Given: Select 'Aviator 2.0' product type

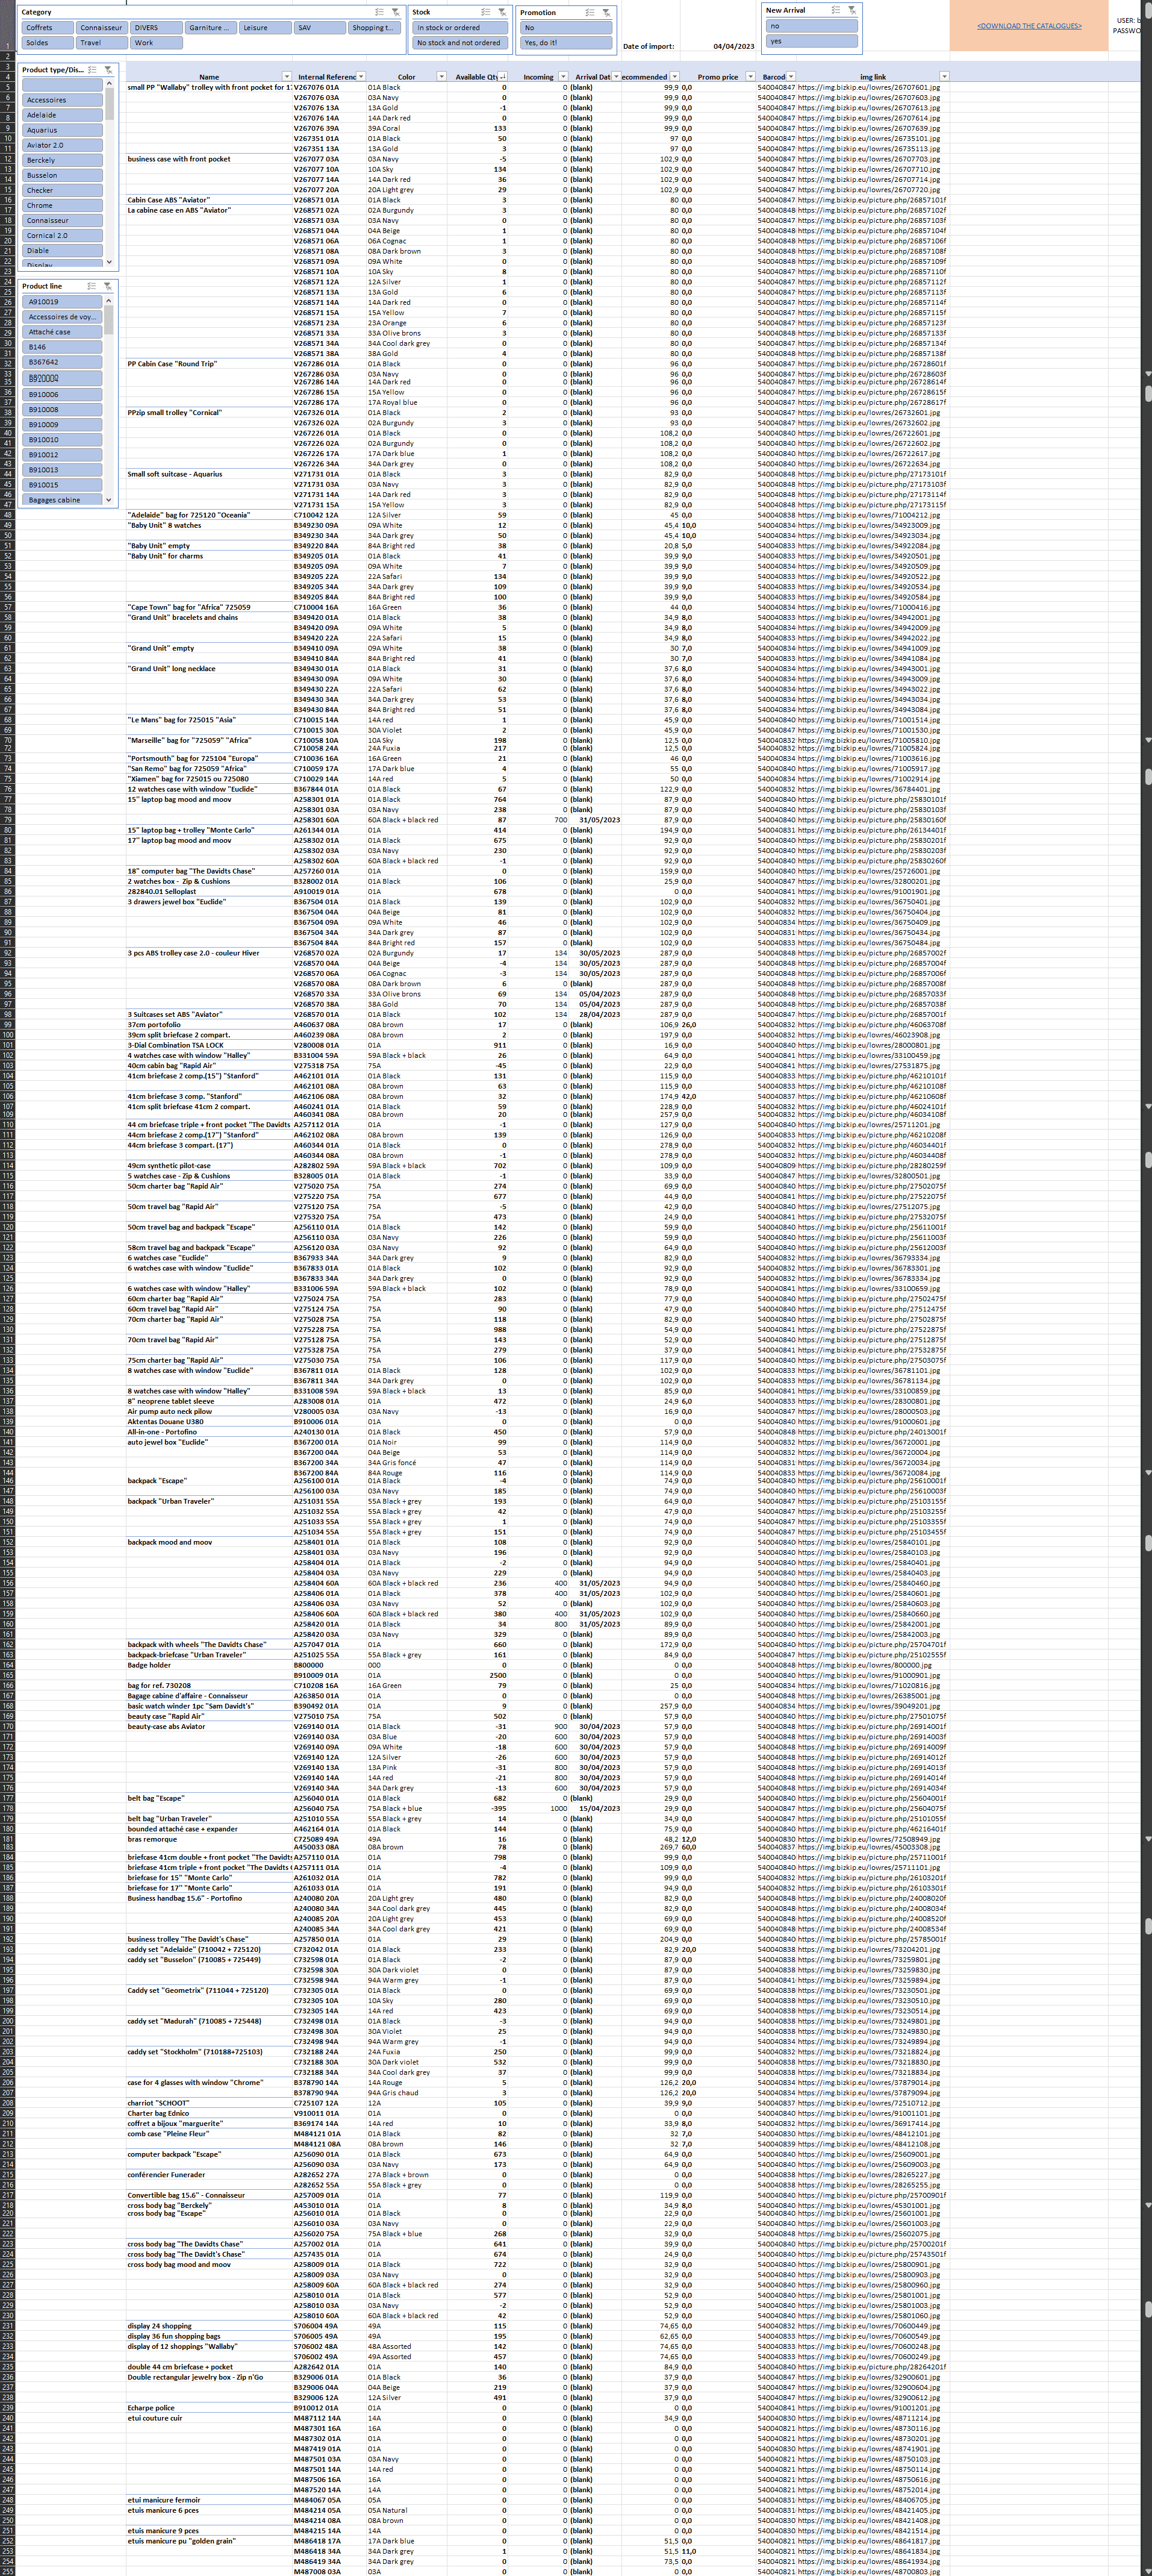Looking at the screenshot, I should click(x=62, y=145).
